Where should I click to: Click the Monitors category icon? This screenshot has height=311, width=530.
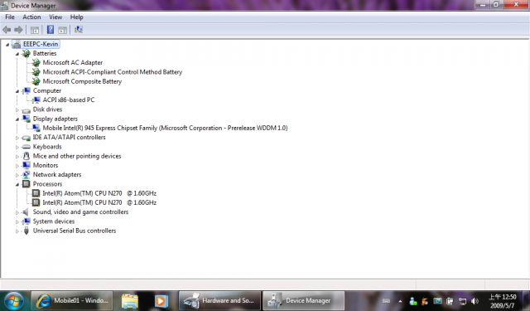(x=26, y=165)
